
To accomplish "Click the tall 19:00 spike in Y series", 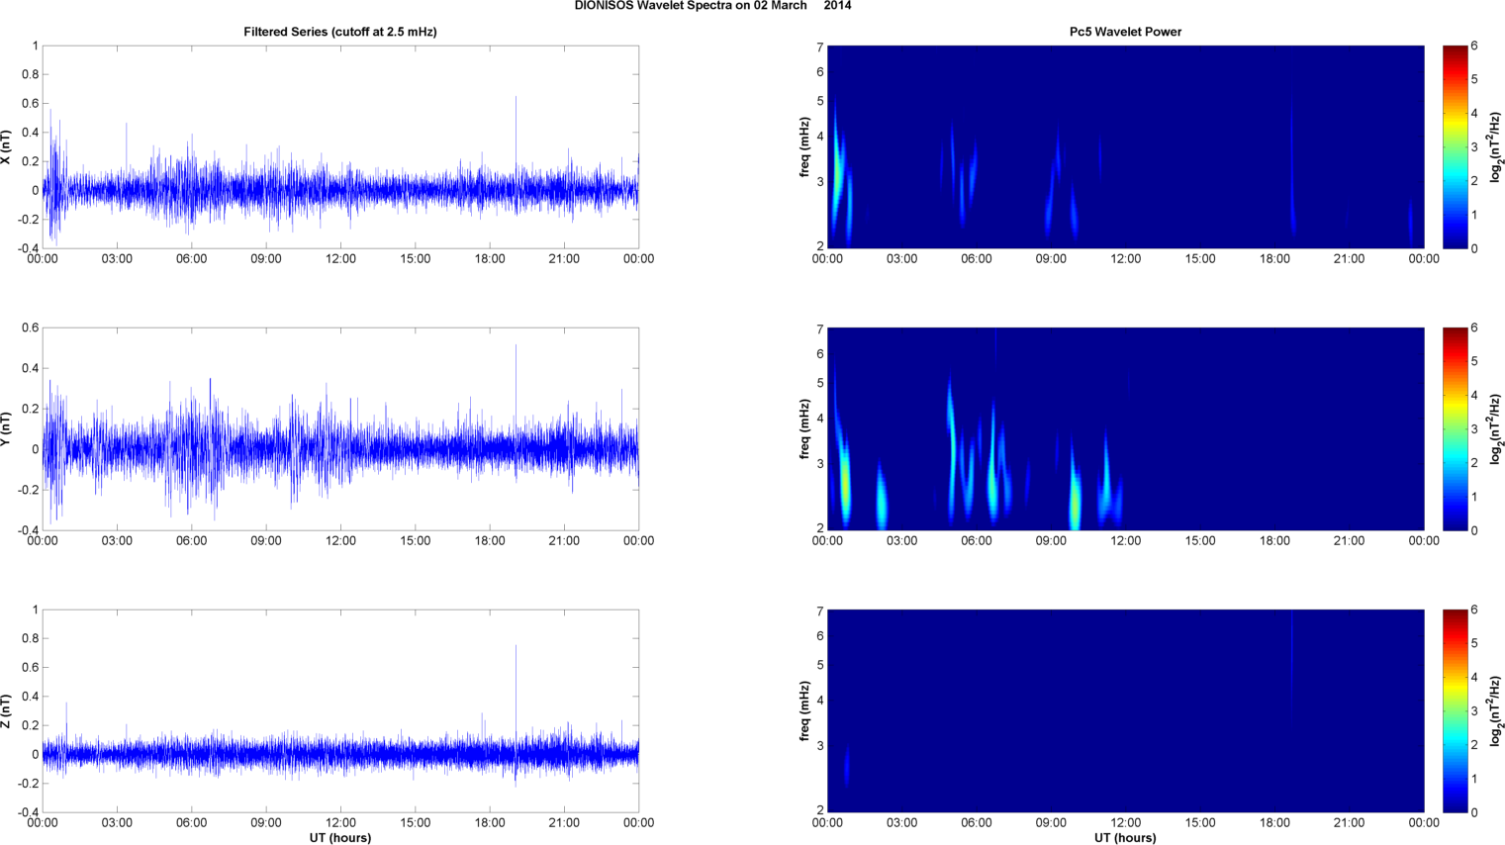I will tap(516, 396).
